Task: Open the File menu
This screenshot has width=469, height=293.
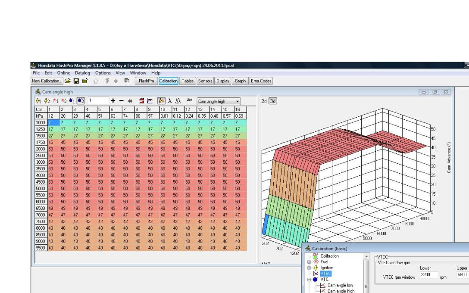Action: pos(36,73)
